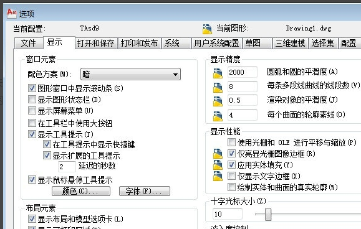Click the AutoCAD logo in the title bar
Screen dimensions: 361x229
point(12,13)
